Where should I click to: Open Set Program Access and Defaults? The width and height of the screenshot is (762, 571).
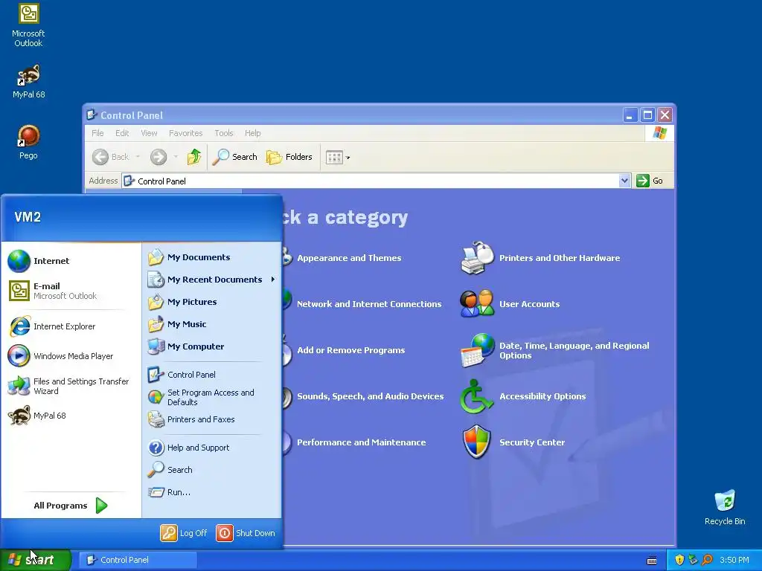point(201,397)
